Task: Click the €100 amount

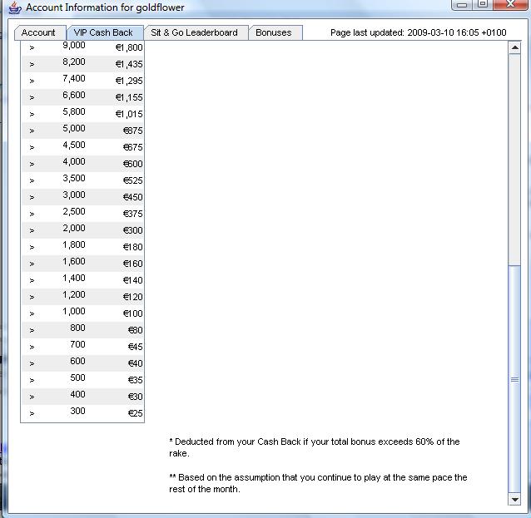Action: 133,313
